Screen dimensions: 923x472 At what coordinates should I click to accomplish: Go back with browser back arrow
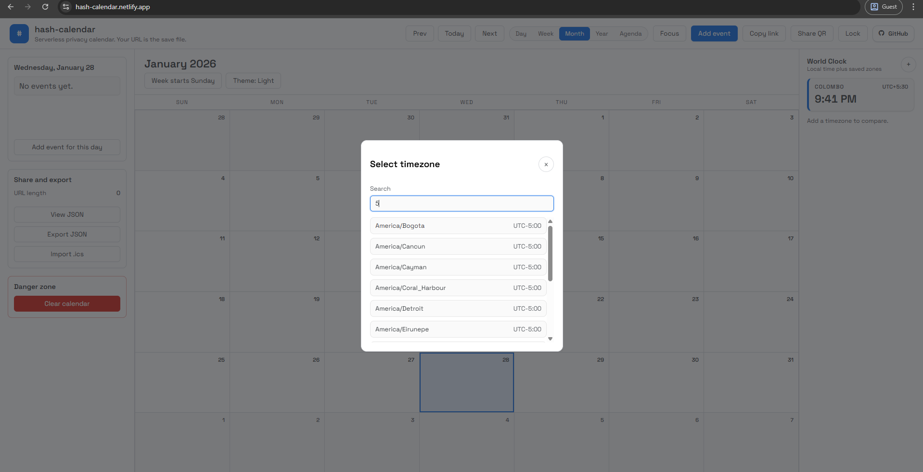[11, 7]
